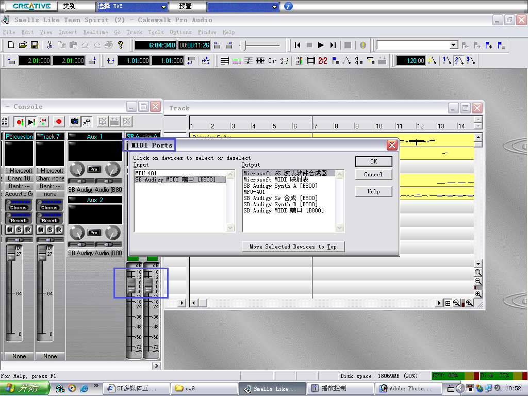
Task: Open the Track menu
Action: [x=135, y=32]
